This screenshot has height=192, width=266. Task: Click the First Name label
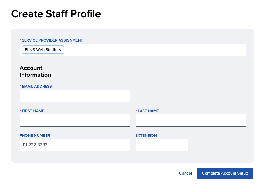(x=33, y=111)
